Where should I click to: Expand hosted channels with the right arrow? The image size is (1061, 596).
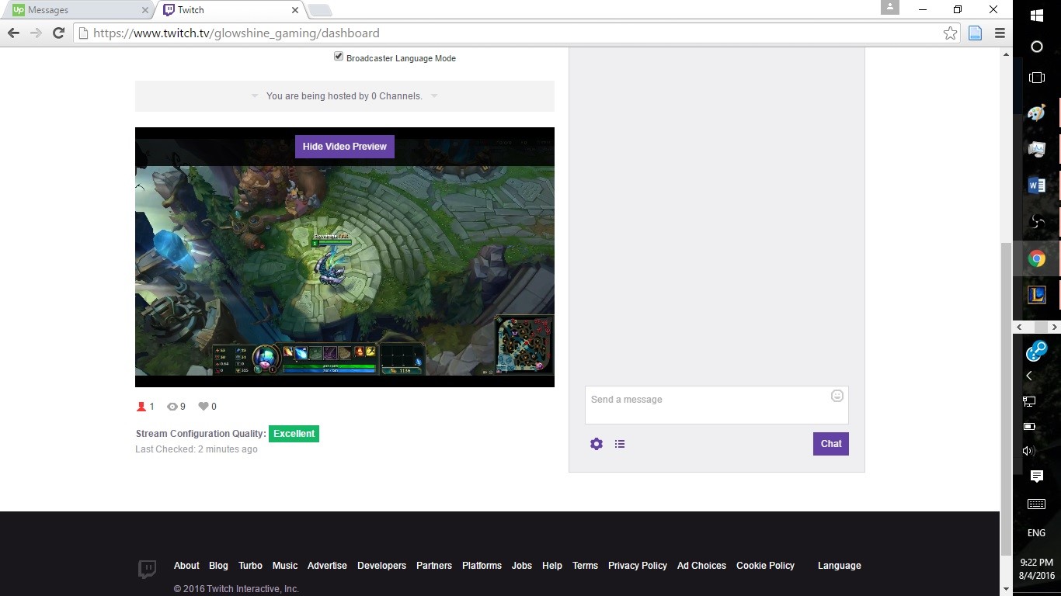pos(434,96)
